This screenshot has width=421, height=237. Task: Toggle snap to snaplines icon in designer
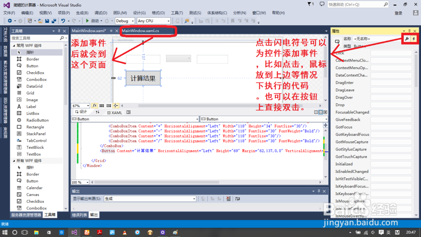[116, 106]
